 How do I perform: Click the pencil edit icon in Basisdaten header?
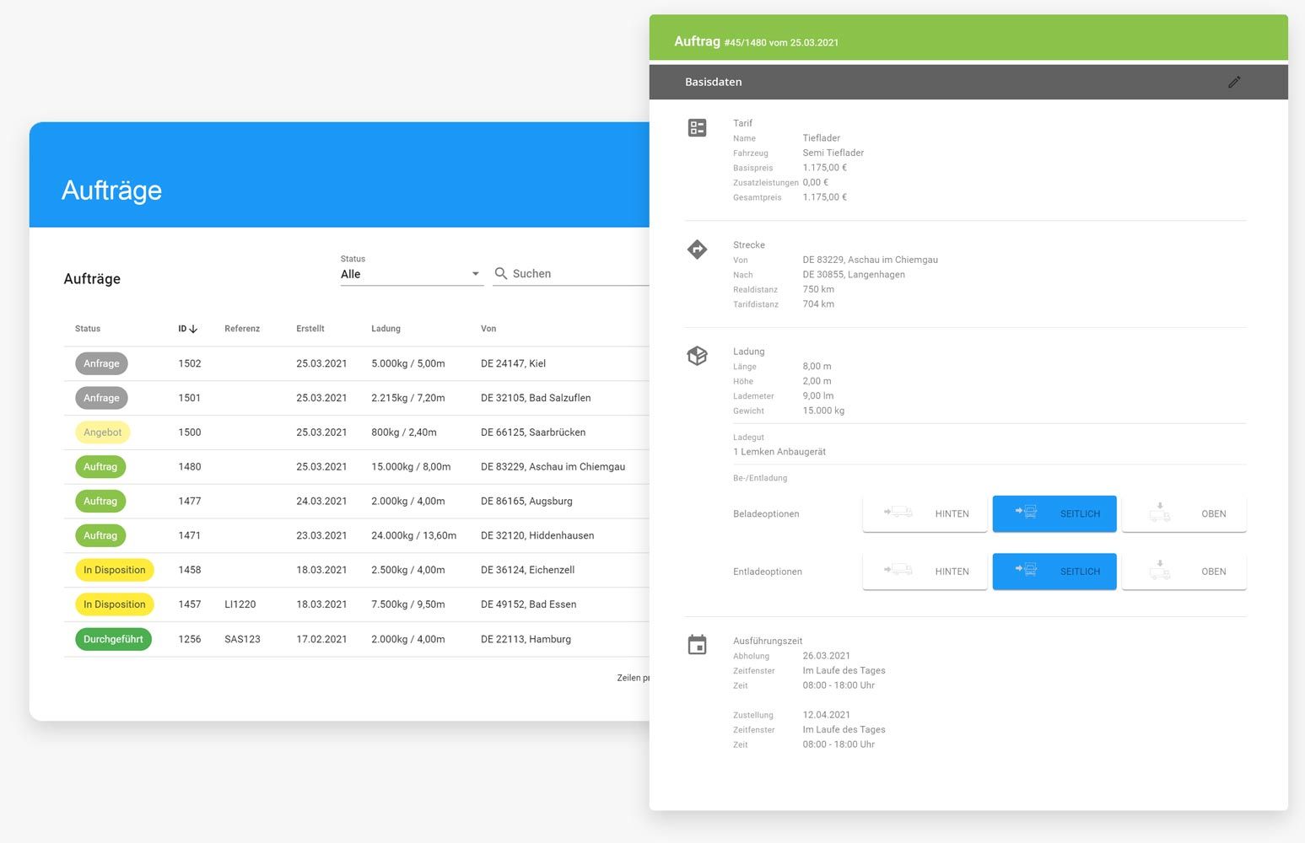pos(1234,82)
